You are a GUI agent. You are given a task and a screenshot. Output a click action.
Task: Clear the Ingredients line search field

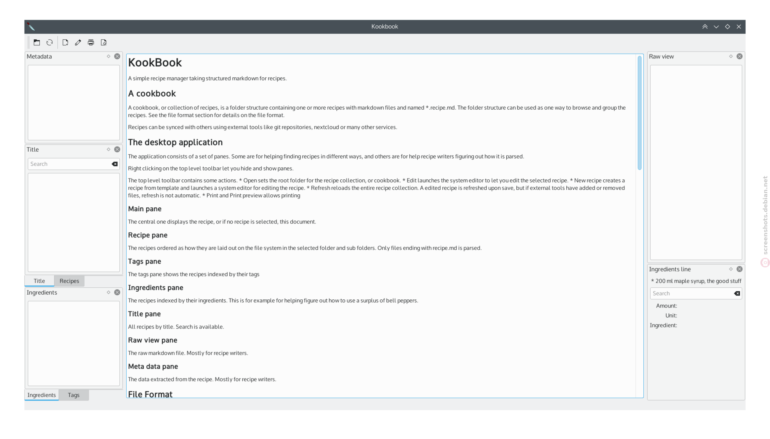pos(737,293)
